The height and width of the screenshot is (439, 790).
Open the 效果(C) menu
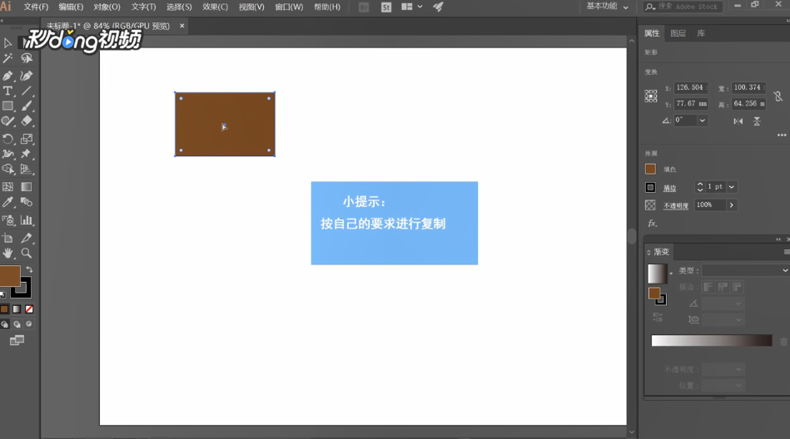click(x=215, y=7)
